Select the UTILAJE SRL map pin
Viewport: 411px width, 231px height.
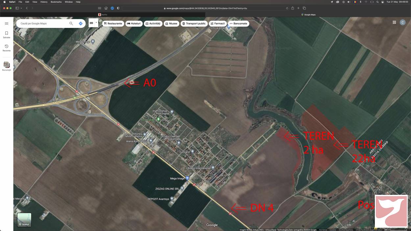(229, 27)
